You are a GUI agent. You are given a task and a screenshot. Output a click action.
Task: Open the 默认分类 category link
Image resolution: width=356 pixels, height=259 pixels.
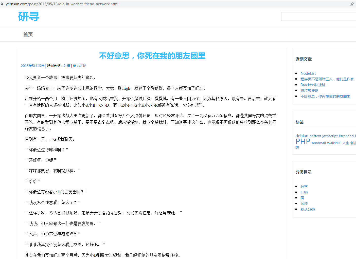tap(308, 209)
